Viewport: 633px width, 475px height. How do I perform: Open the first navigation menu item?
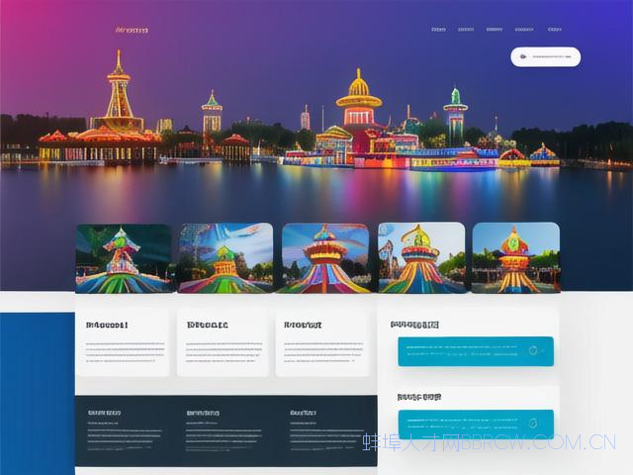438,30
